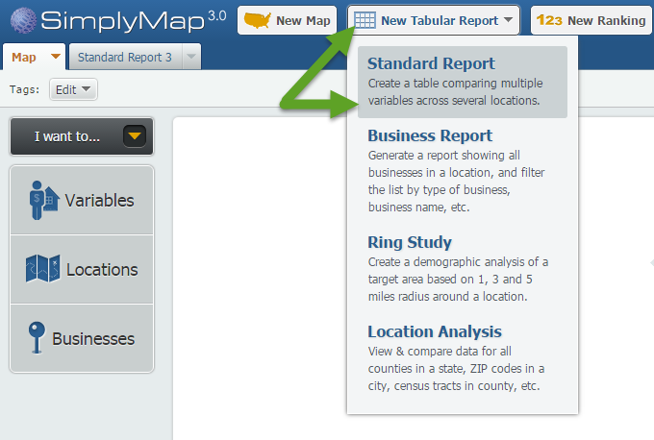Open the Standard Report 3 tab dropdown arrow
Viewport: 654px width, 440px height.
click(x=191, y=57)
